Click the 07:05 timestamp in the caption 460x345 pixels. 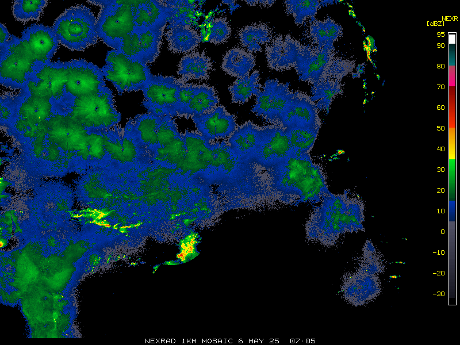coord(302,341)
